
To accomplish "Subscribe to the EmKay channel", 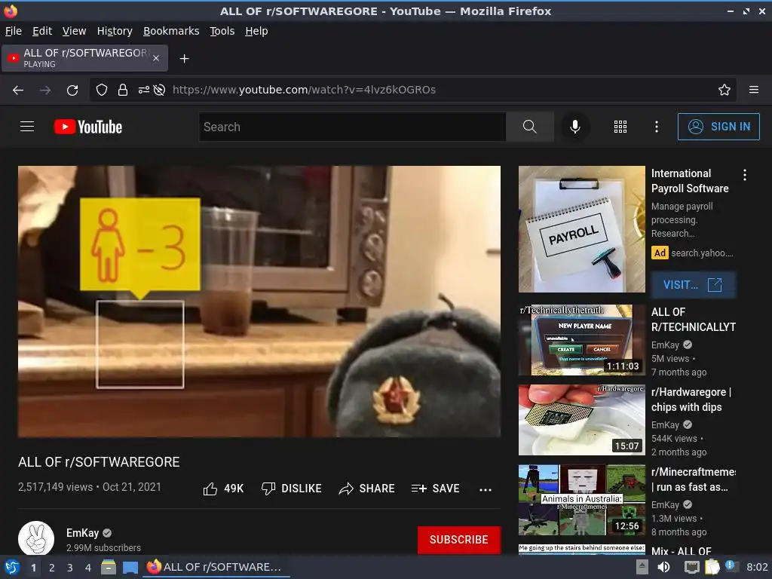I will [x=459, y=540].
